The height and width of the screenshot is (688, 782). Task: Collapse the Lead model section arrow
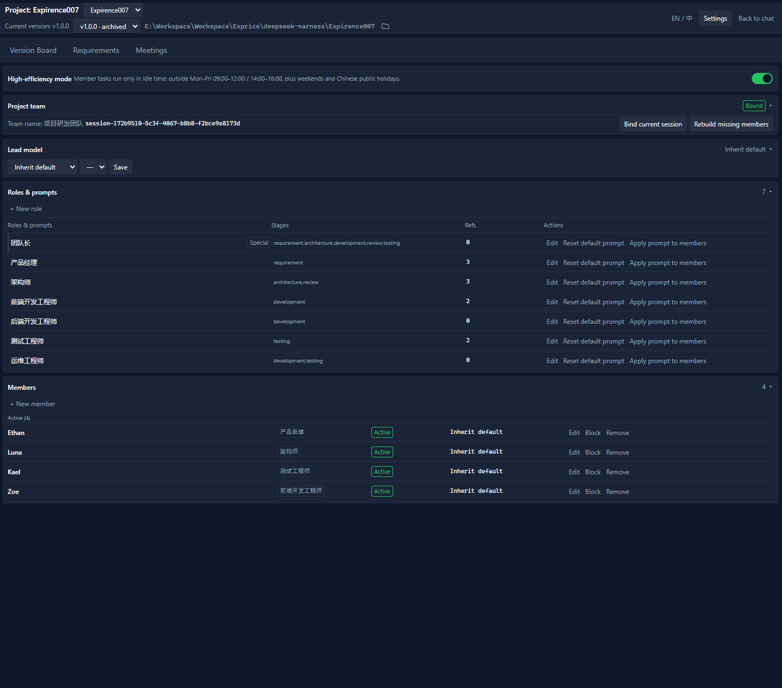771,149
